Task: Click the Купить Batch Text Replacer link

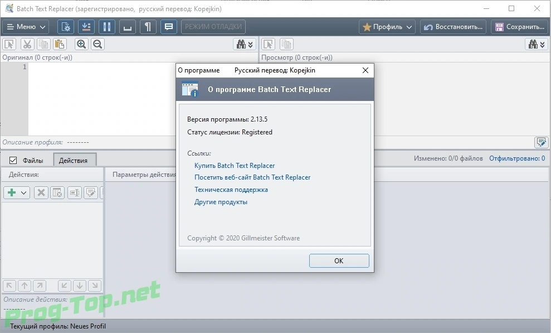Action: [235, 166]
